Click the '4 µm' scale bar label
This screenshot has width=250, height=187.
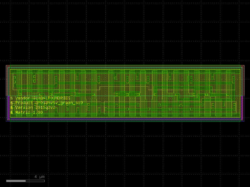click(40, 177)
